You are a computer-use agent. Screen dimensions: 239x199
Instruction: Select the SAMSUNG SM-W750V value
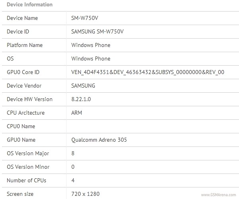(x=98, y=32)
